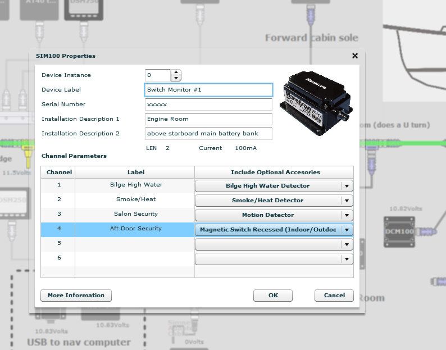
Task: Click the Cancel button
Action: click(334, 296)
